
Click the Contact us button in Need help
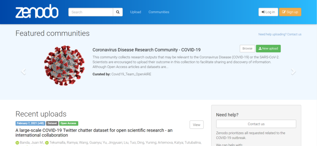point(256,124)
